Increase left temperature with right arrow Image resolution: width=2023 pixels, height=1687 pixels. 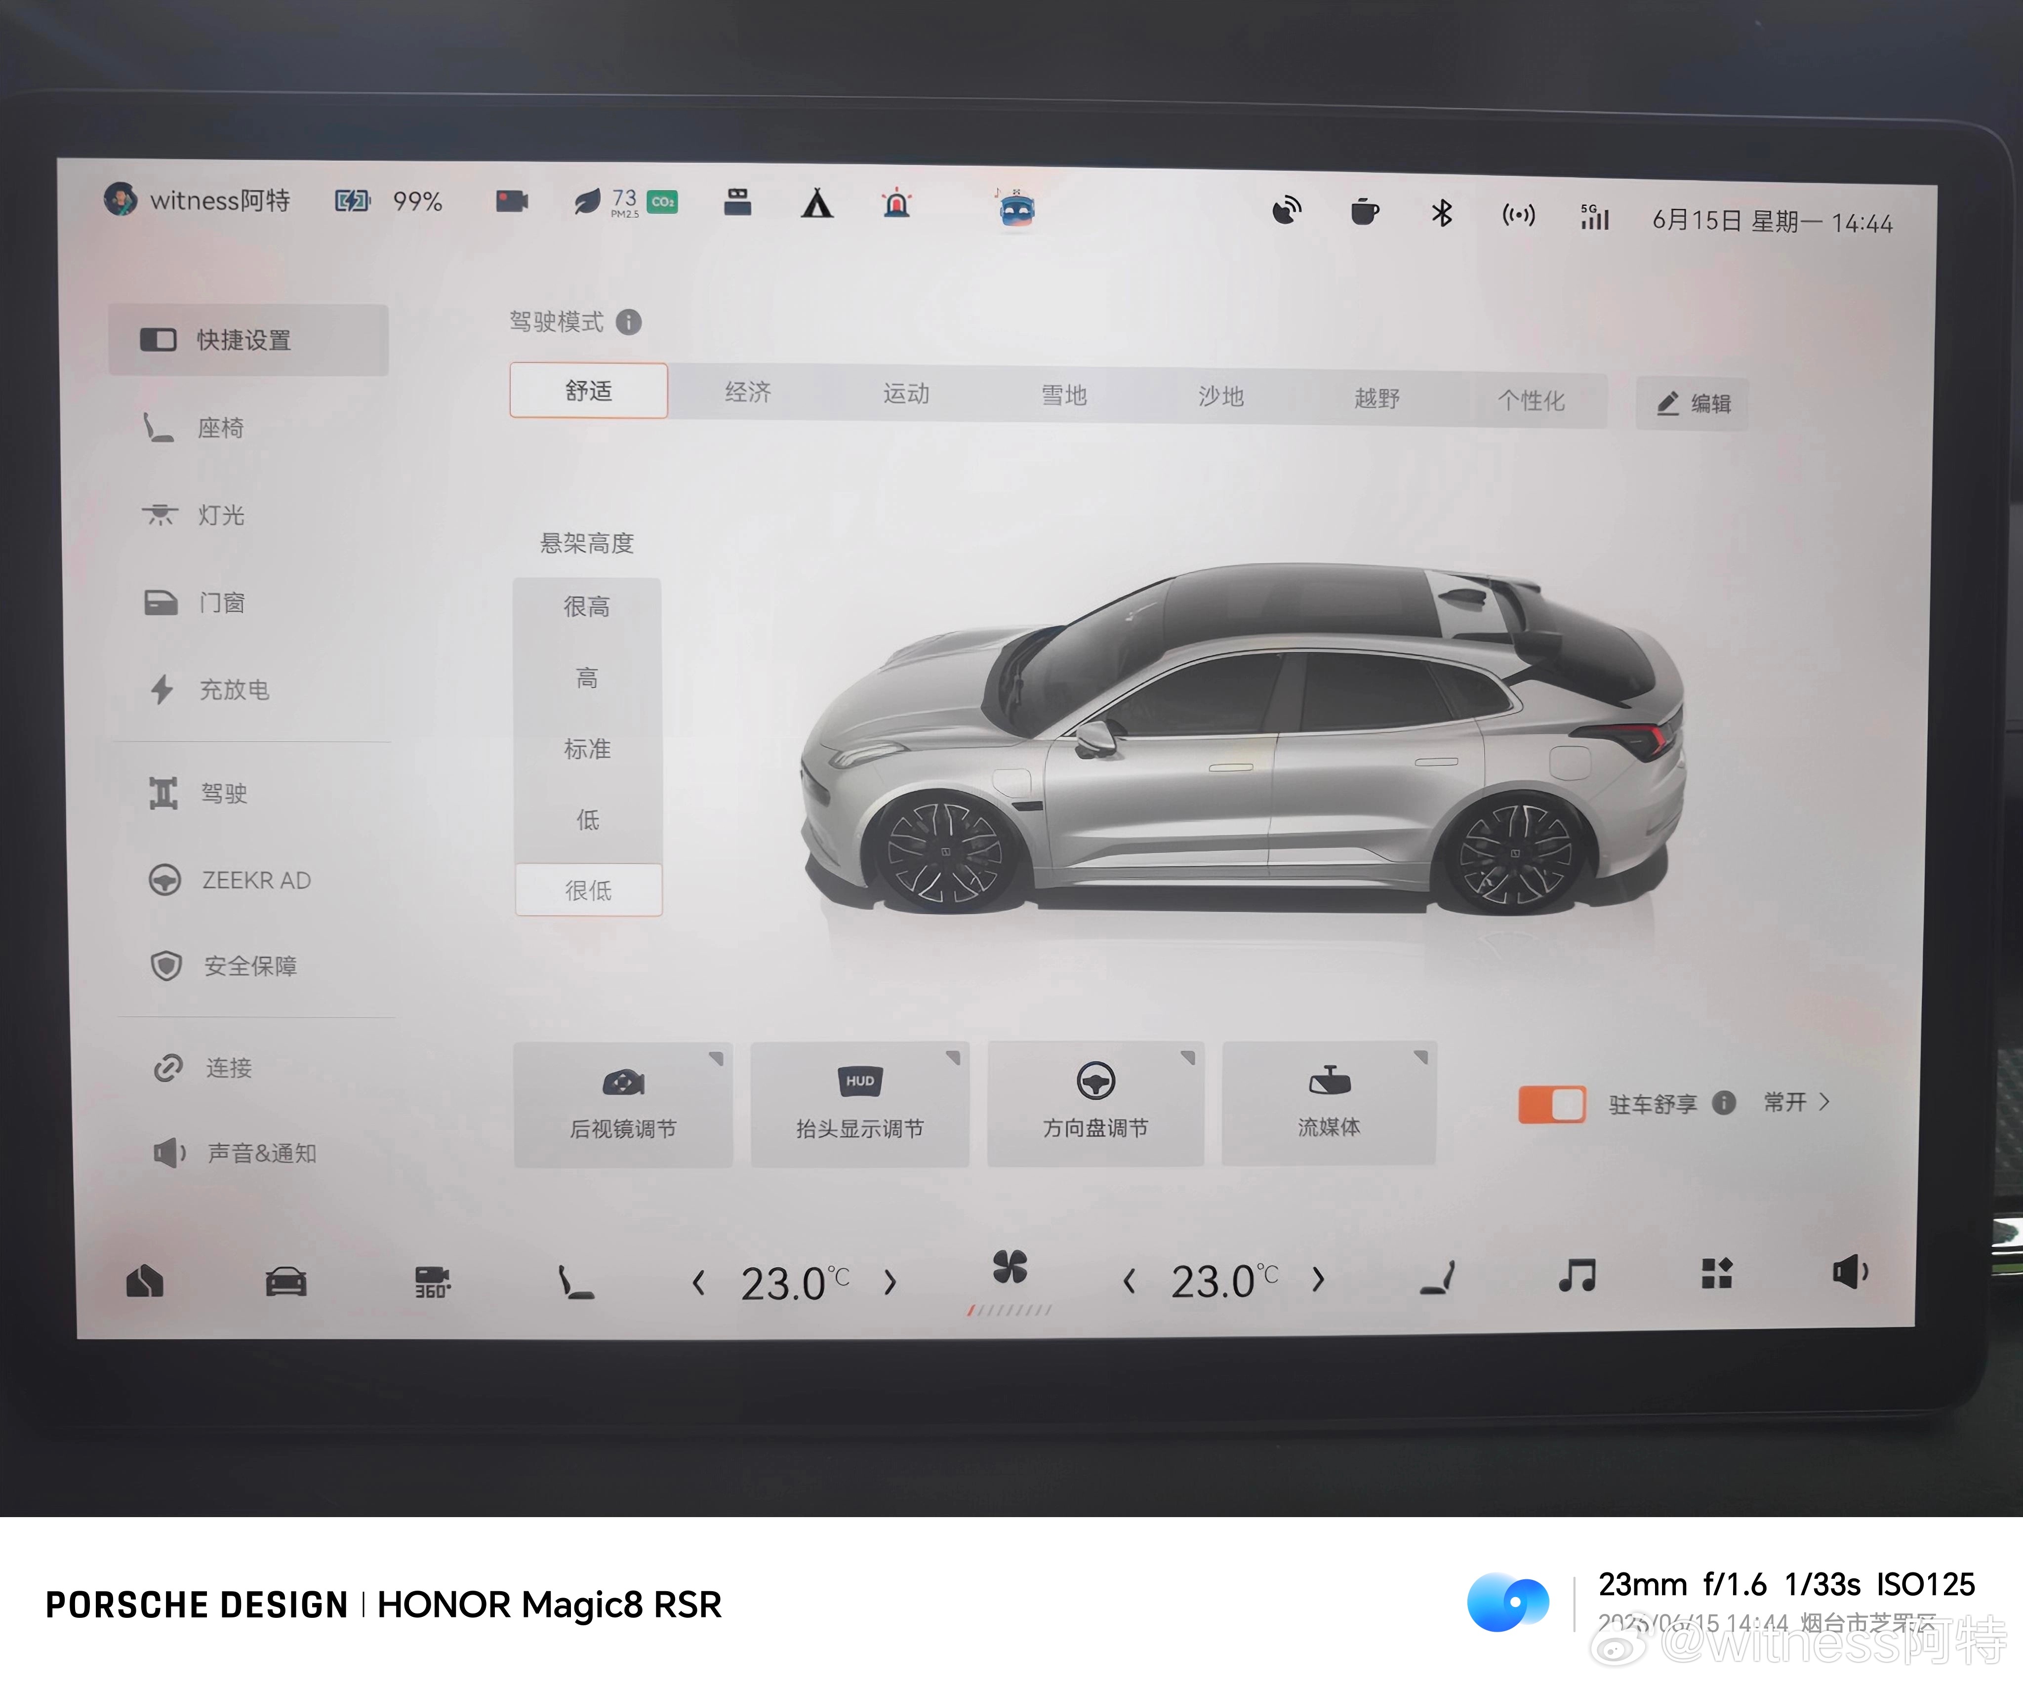890,1283
